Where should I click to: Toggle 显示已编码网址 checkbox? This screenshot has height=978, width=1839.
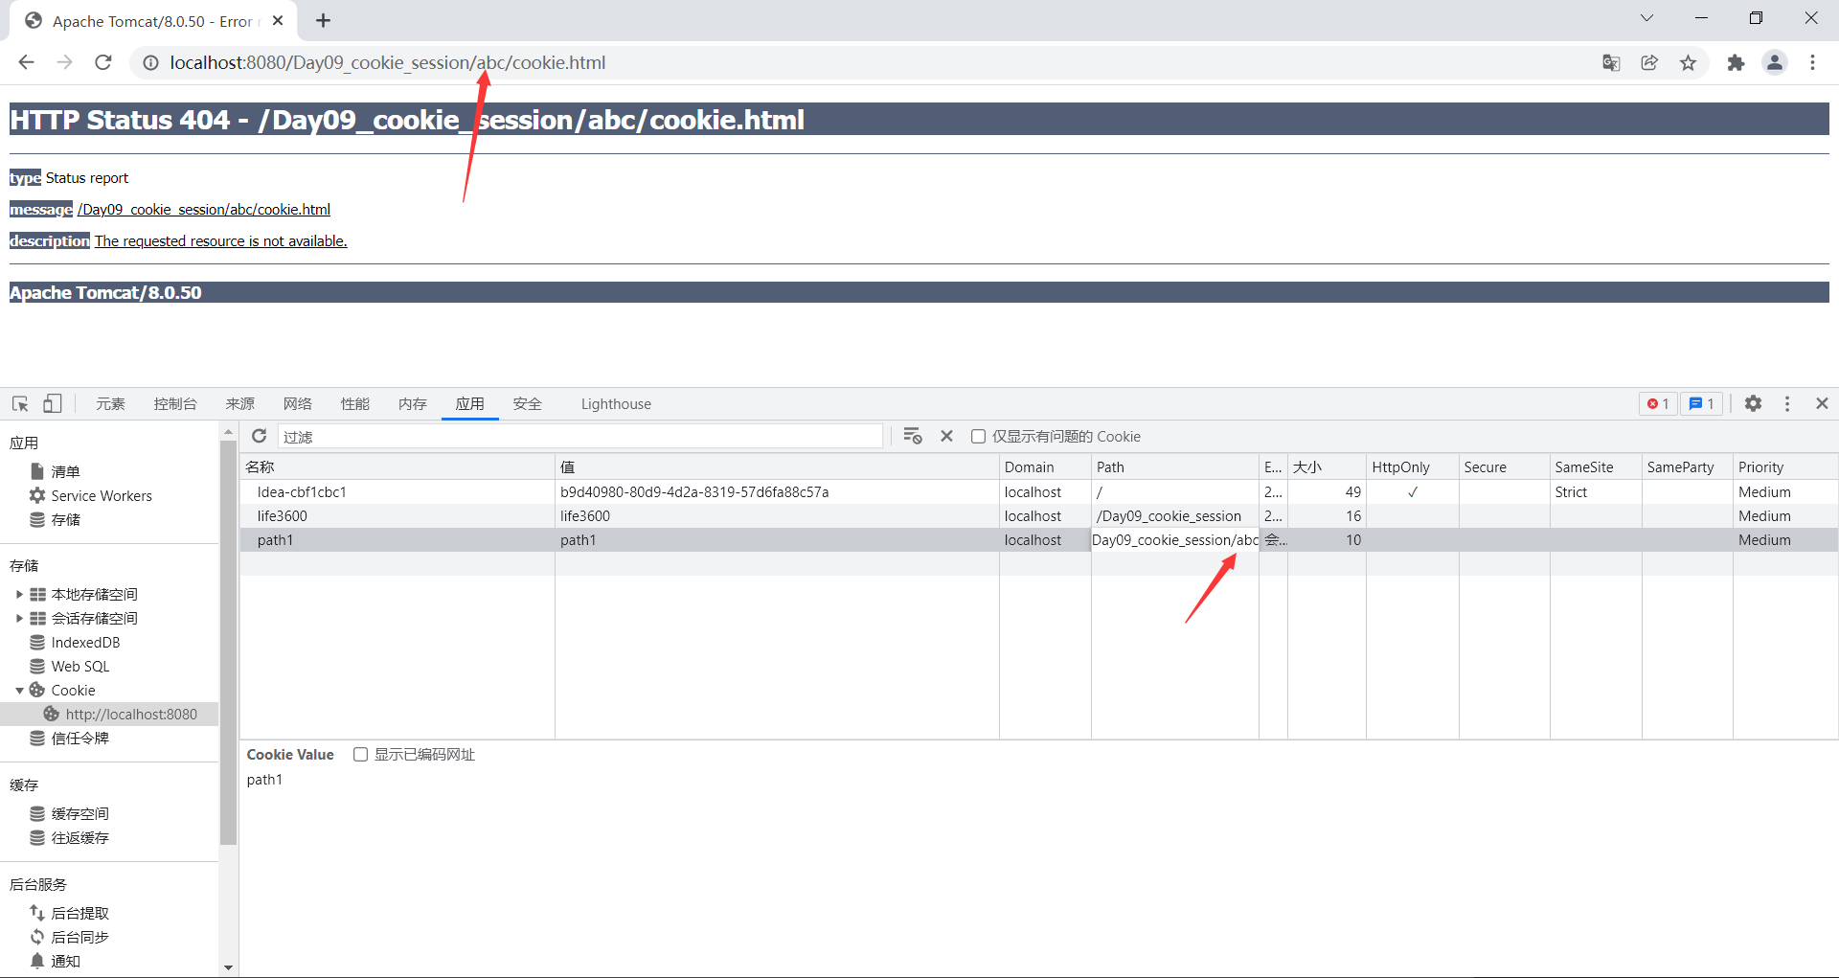coord(360,754)
